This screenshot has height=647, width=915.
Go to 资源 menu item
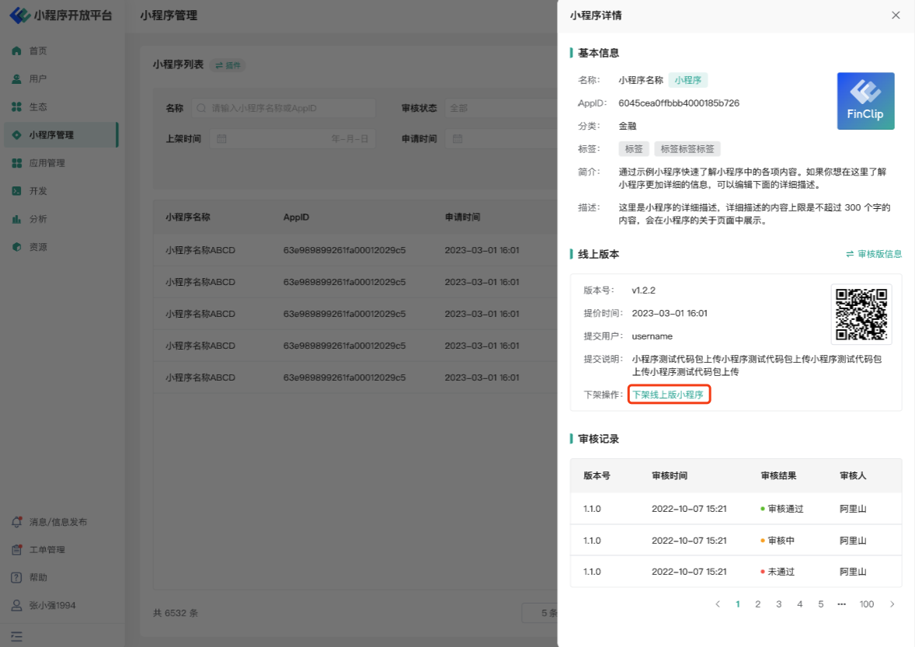pyautogui.click(x=38, y=247)
